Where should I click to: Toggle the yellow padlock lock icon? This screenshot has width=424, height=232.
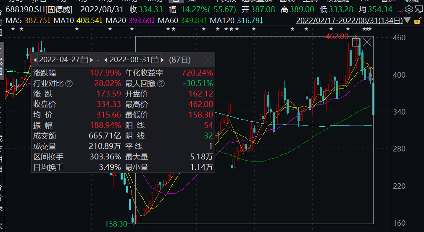point(418,21)
